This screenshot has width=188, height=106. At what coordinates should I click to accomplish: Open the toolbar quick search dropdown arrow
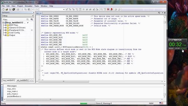64,9
